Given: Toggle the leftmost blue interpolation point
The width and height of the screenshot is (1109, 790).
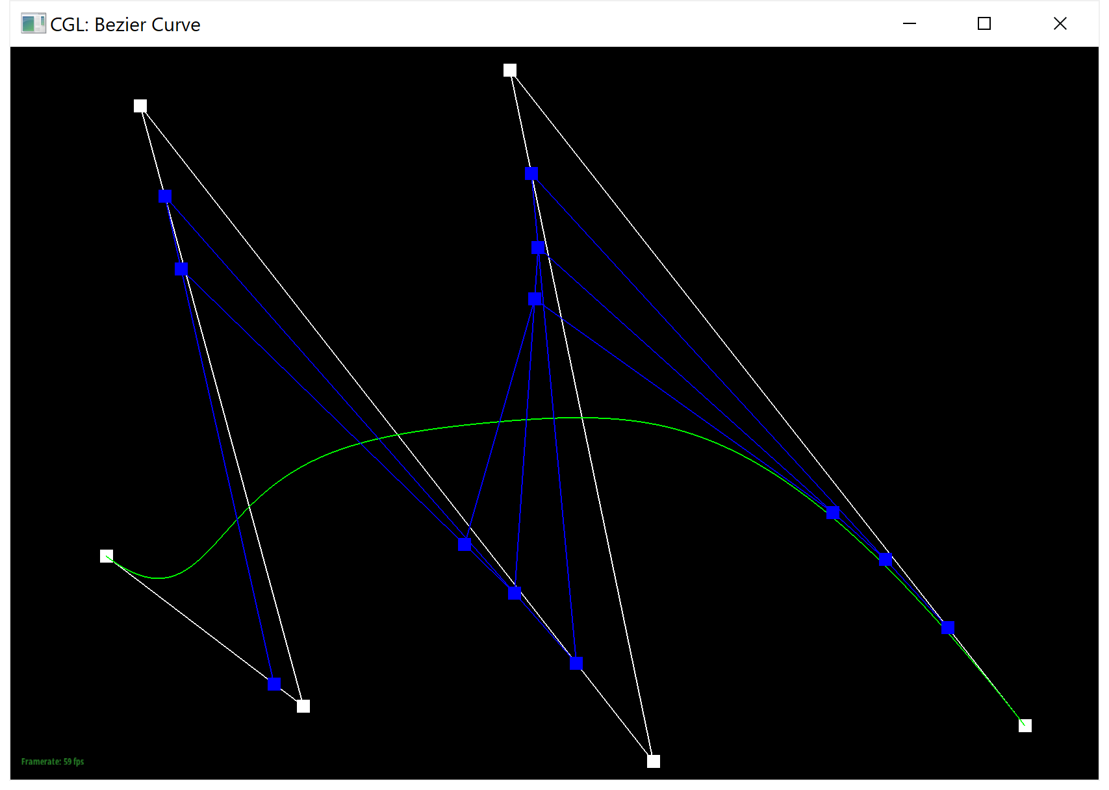Looking at the screenshot, I should (165, 196).
